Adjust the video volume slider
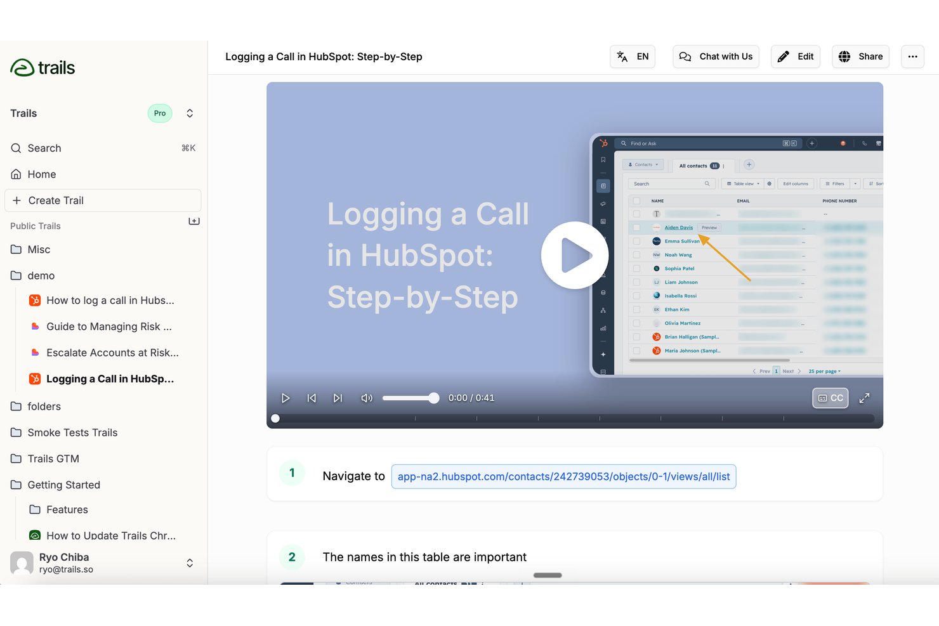The image size is (939, 626). (x=410, y=398)
